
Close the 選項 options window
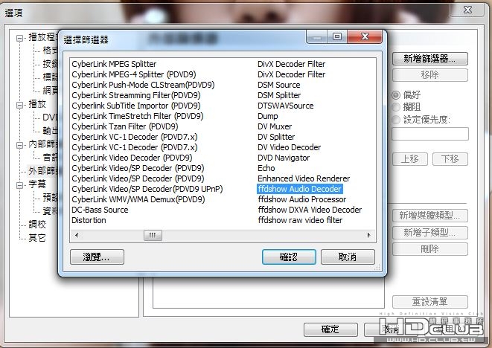[x=467, y=10]
